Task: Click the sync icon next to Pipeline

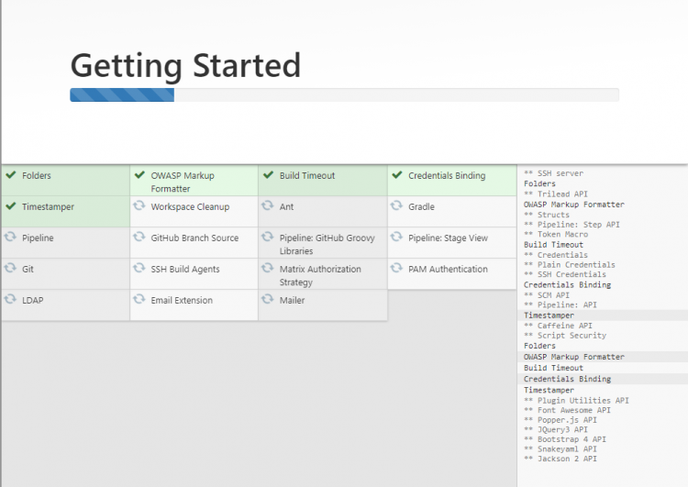Action: (10, 237)
